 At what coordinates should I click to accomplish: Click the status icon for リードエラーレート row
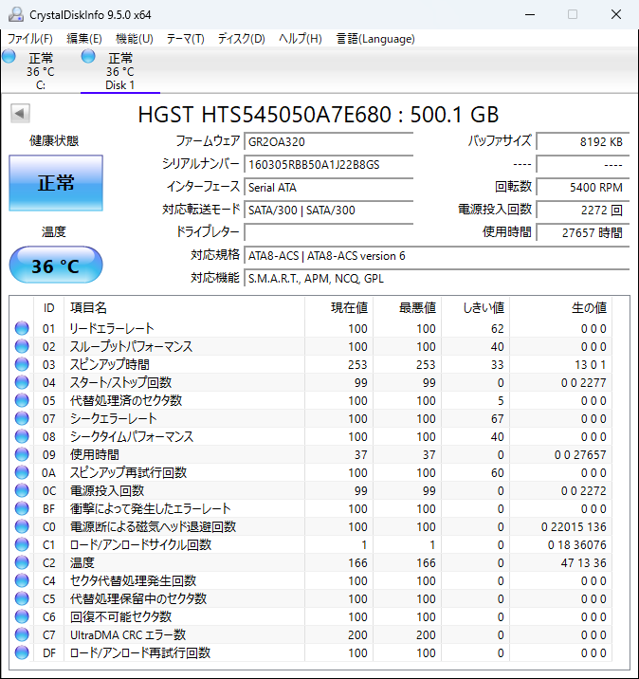(22, 328)
